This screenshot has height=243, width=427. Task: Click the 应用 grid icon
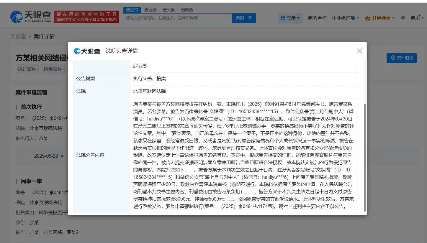point(283,18)
